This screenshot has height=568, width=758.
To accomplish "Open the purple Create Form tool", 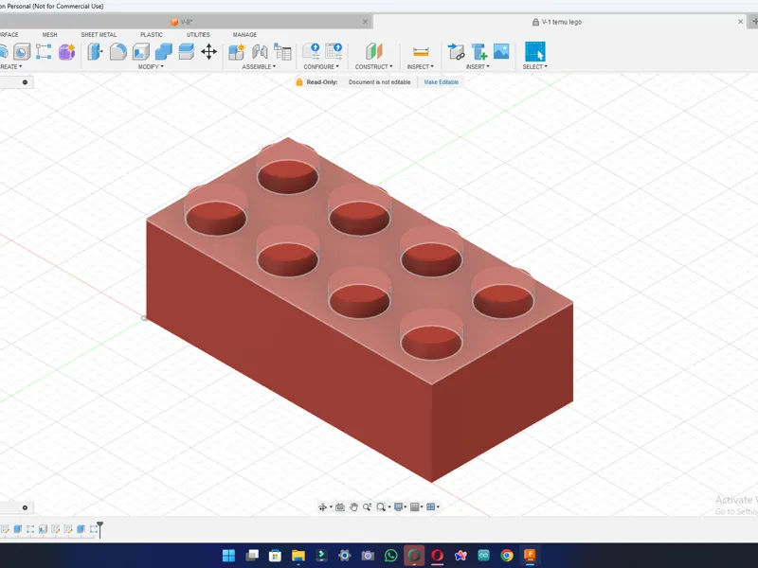I will 66,52.
